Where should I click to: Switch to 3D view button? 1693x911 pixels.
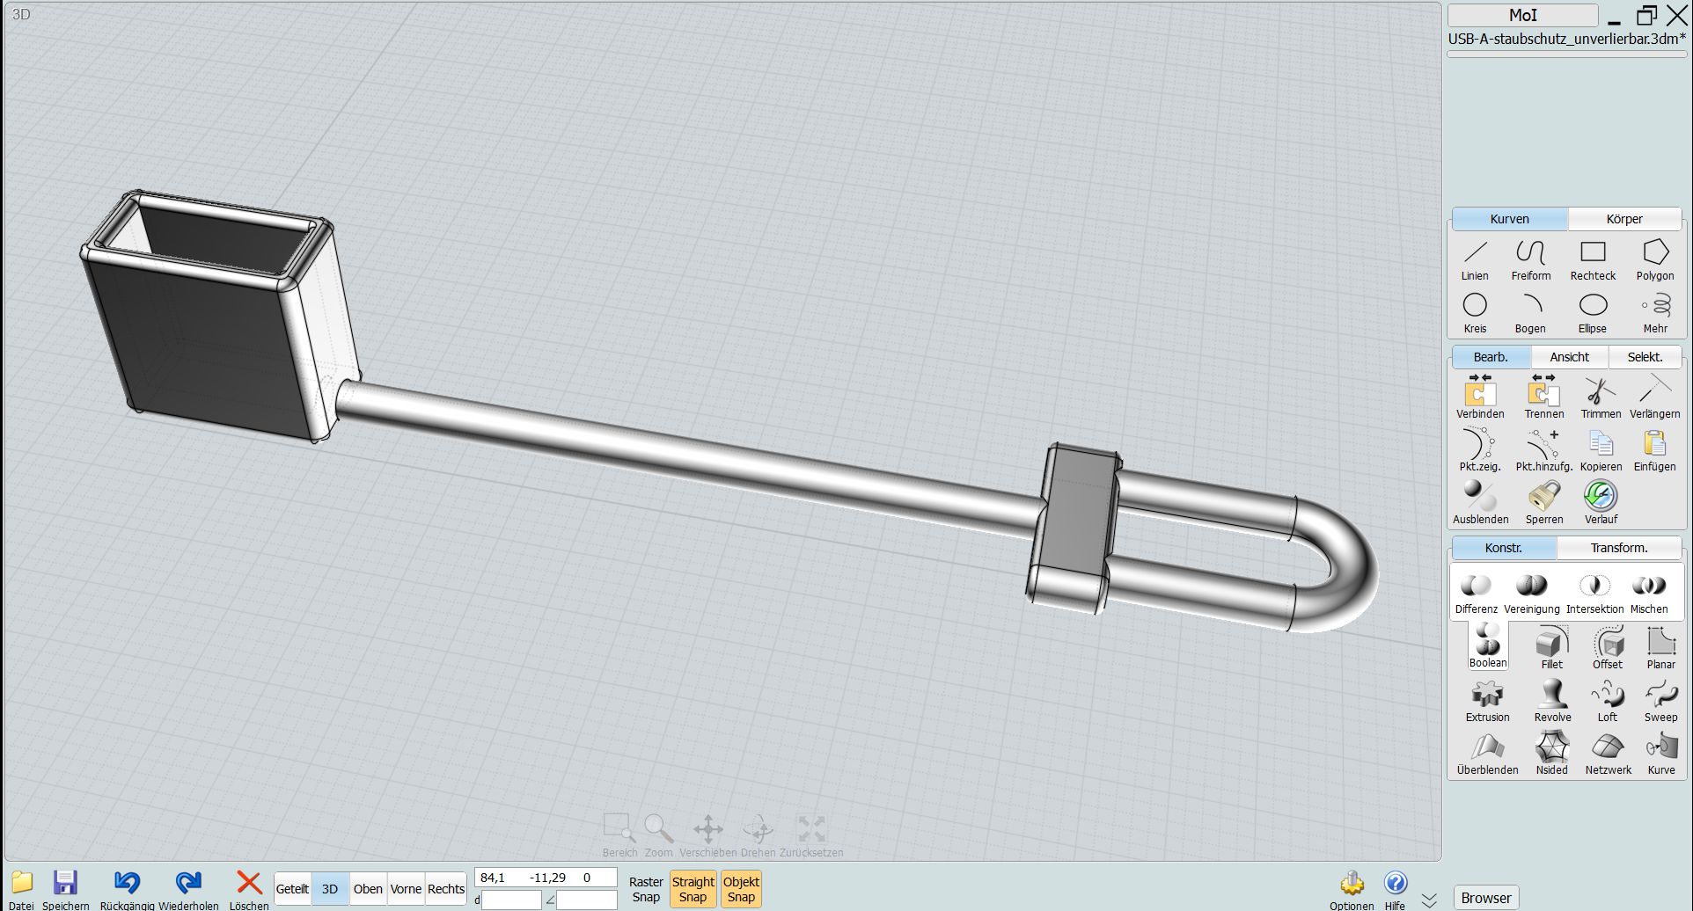330,889
